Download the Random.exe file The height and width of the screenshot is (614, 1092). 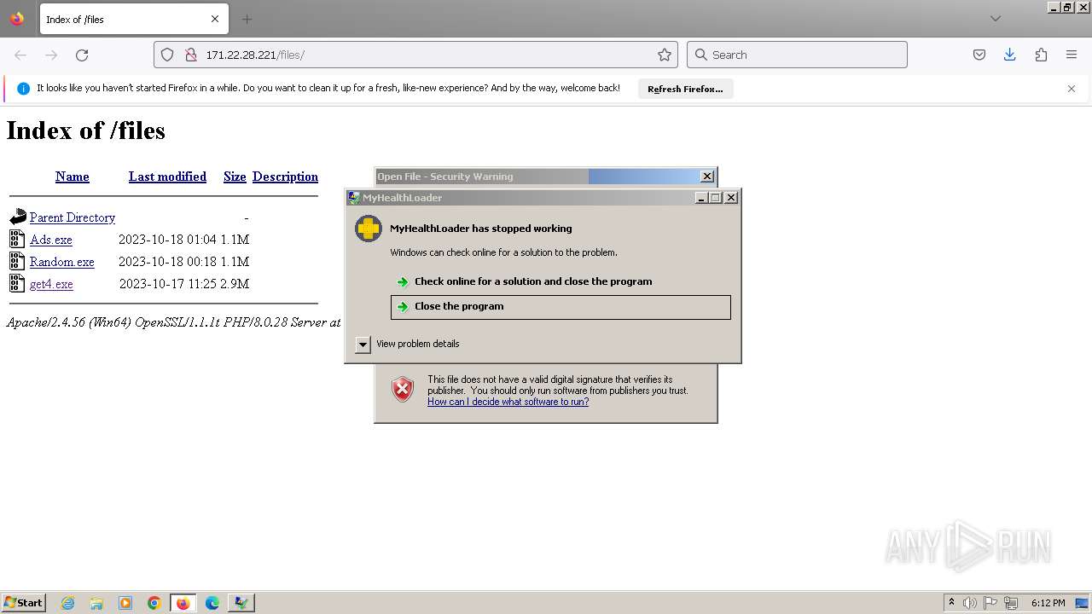(62, 262)
